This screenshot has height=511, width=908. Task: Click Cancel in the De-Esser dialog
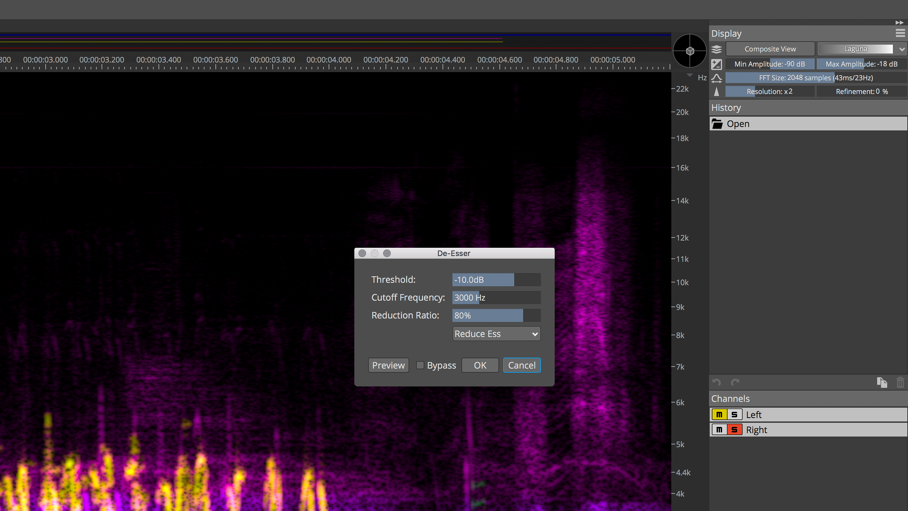click(522, 365)
